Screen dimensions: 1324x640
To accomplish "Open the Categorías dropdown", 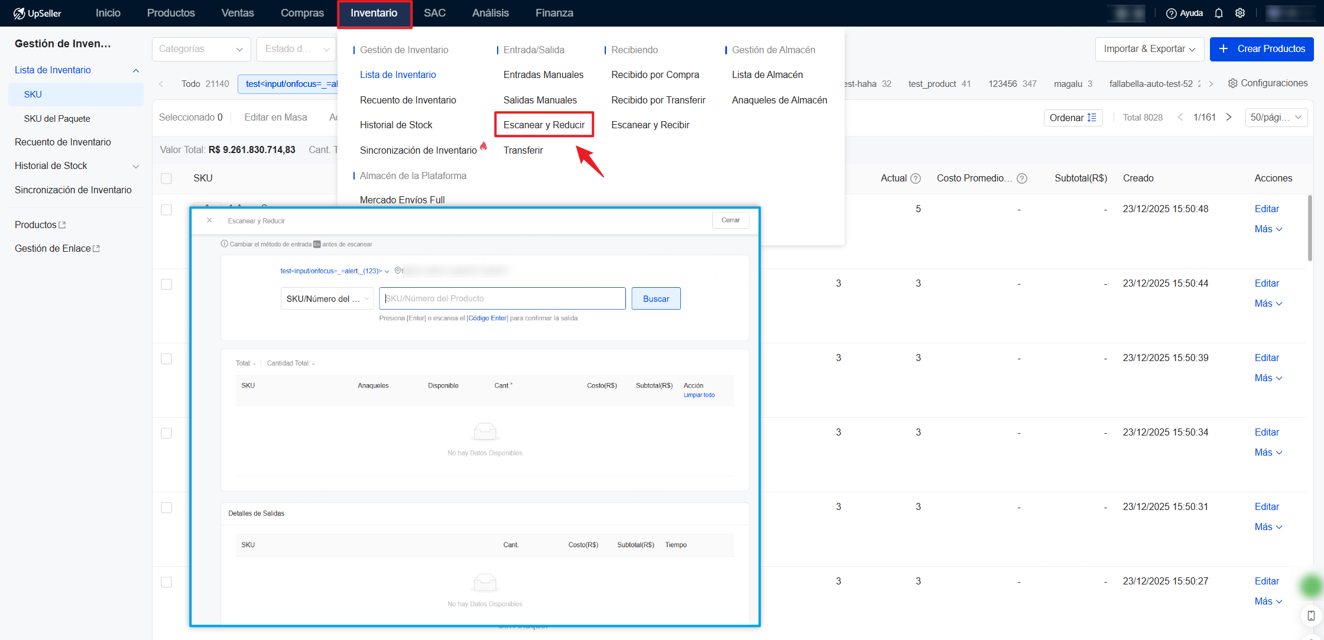I will coord(201,49).
